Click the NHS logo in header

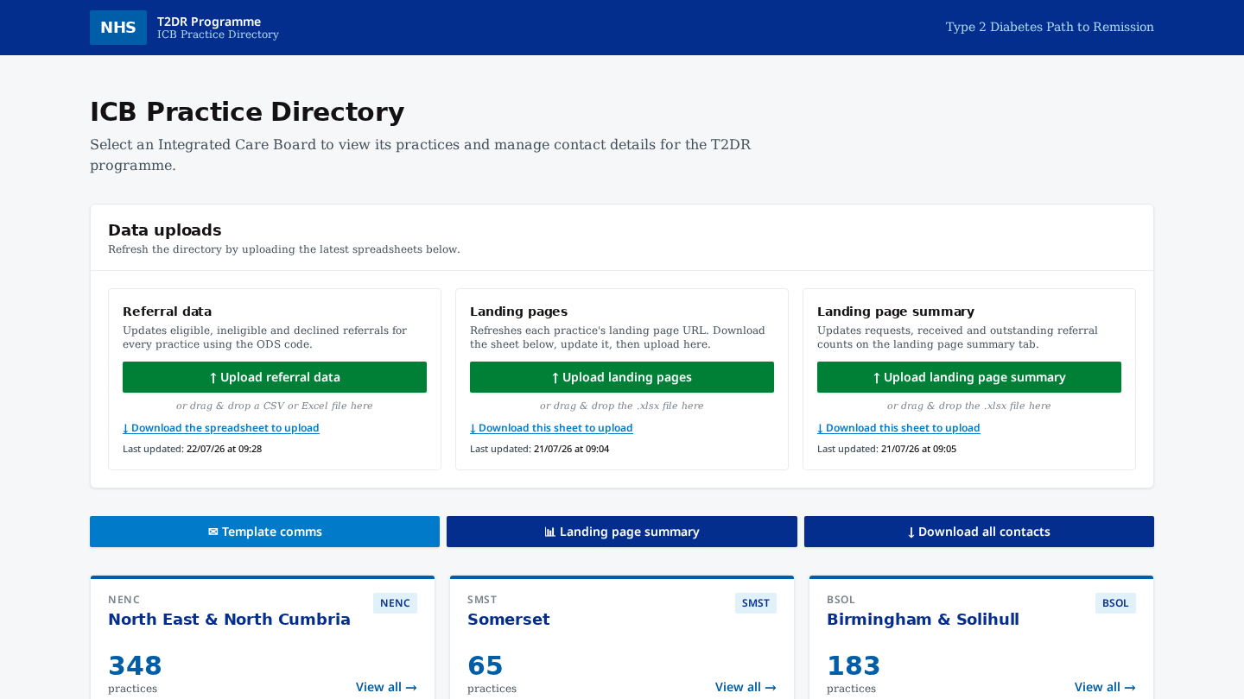(118, 28)
